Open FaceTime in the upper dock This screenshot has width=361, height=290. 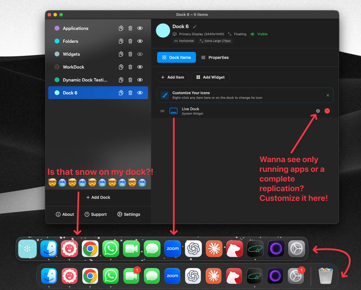click(131, 249)
